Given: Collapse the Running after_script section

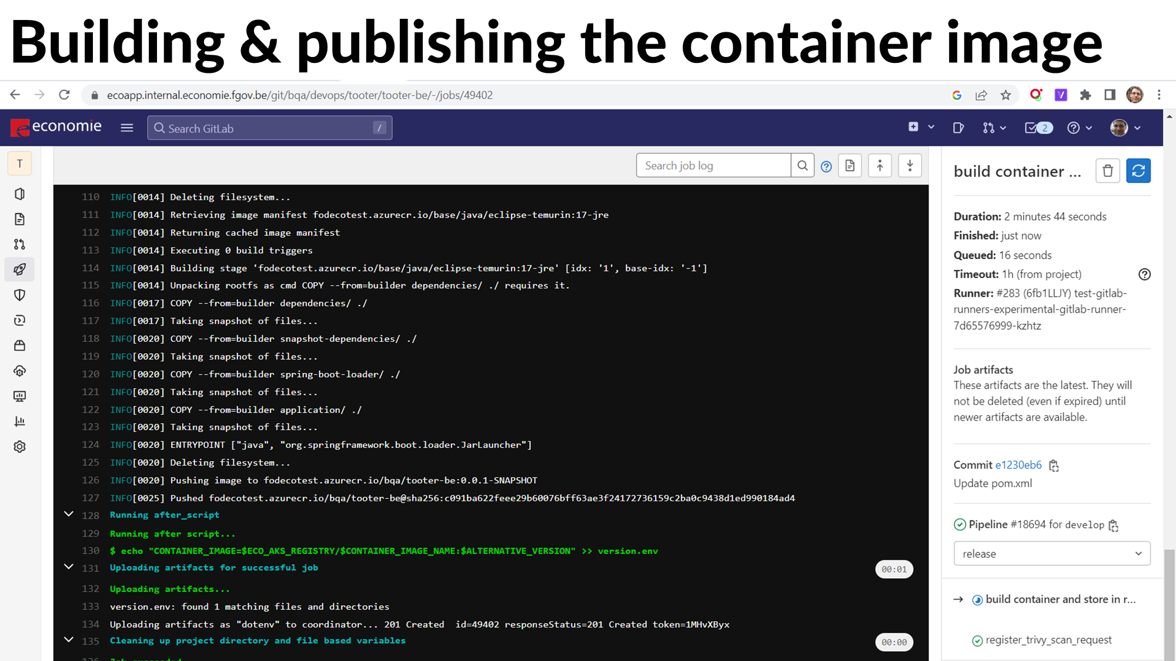Looking at the screenshot, I should click(x=69, y=514).
